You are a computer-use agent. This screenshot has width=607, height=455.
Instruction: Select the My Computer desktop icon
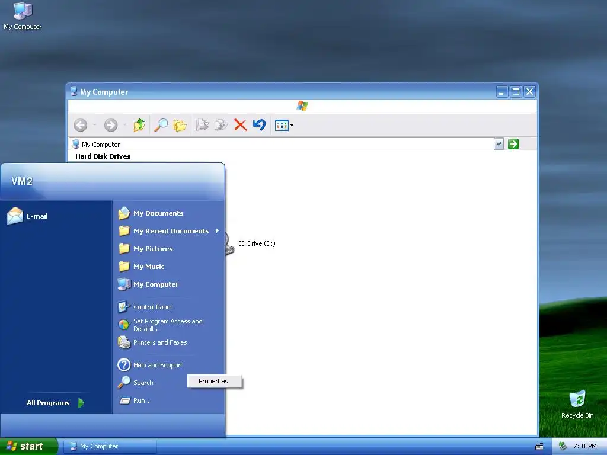pyautogui.click(x=23, y=16)
